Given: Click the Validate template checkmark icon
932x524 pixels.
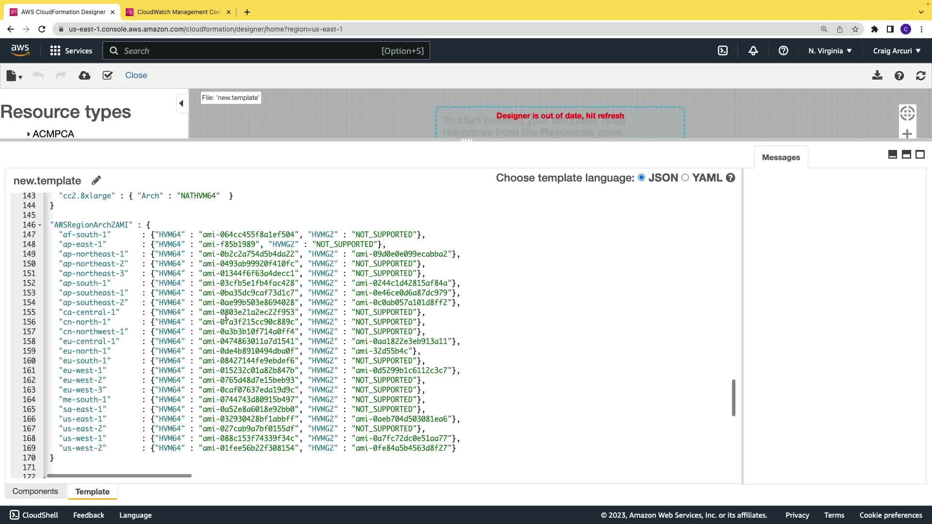Looking at the screenshot, I should pos(107,76).
